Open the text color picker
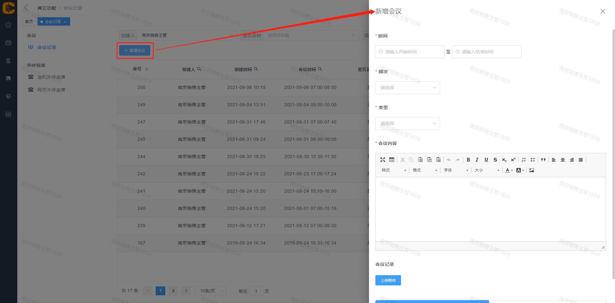The image size is (615, 303). 509,170
